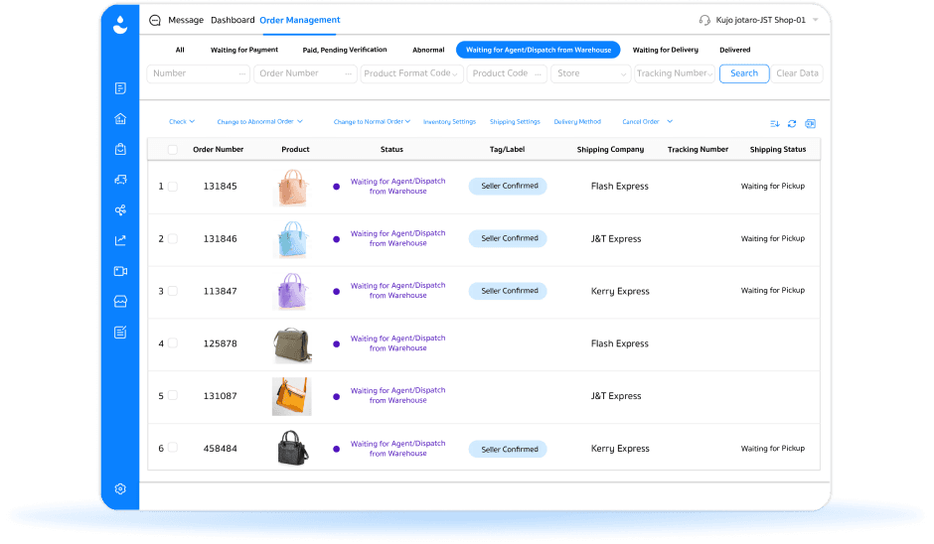Image resolution: width=934 pixels, height=544 pixels.
Task: Tick the checkbox for order 131845
Action: click(173, 187)
